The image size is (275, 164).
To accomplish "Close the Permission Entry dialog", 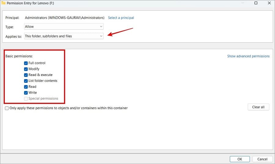I will tap(268, 3).
